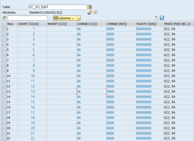Select row 5 using its row selector
The width and height of the screenshot is (194, 141).
[x=4, y=50]
